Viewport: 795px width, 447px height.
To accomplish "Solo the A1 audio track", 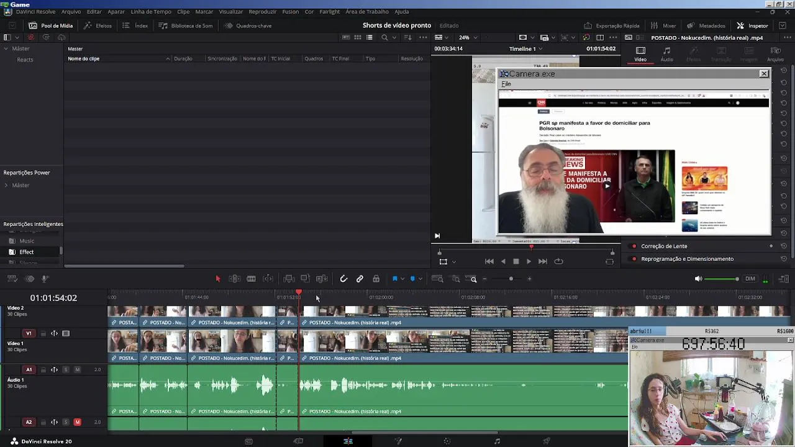I will (x=66, y=369).
